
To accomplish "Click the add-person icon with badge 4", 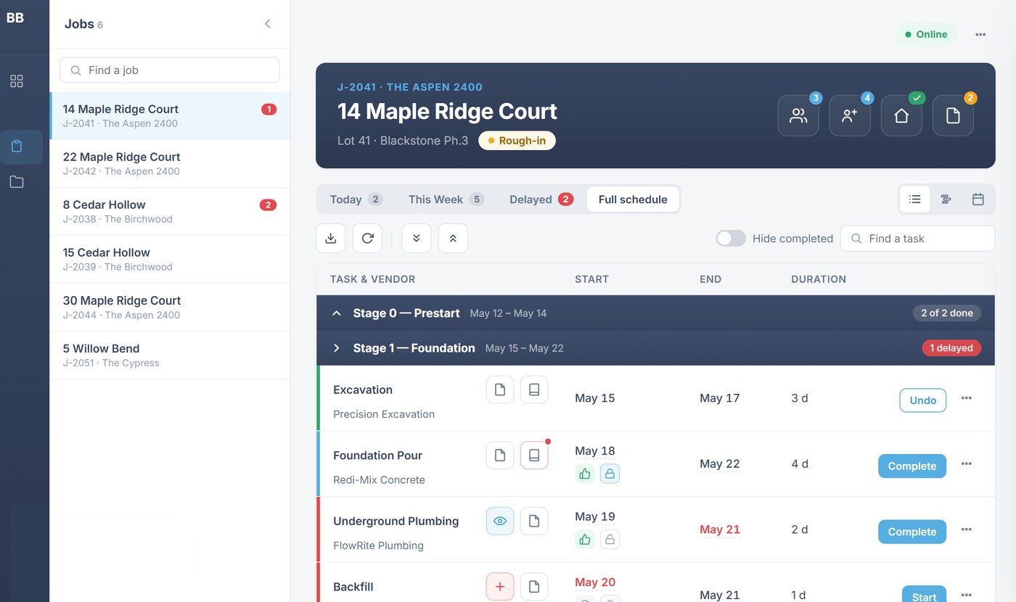I will (x=850, y=116).
